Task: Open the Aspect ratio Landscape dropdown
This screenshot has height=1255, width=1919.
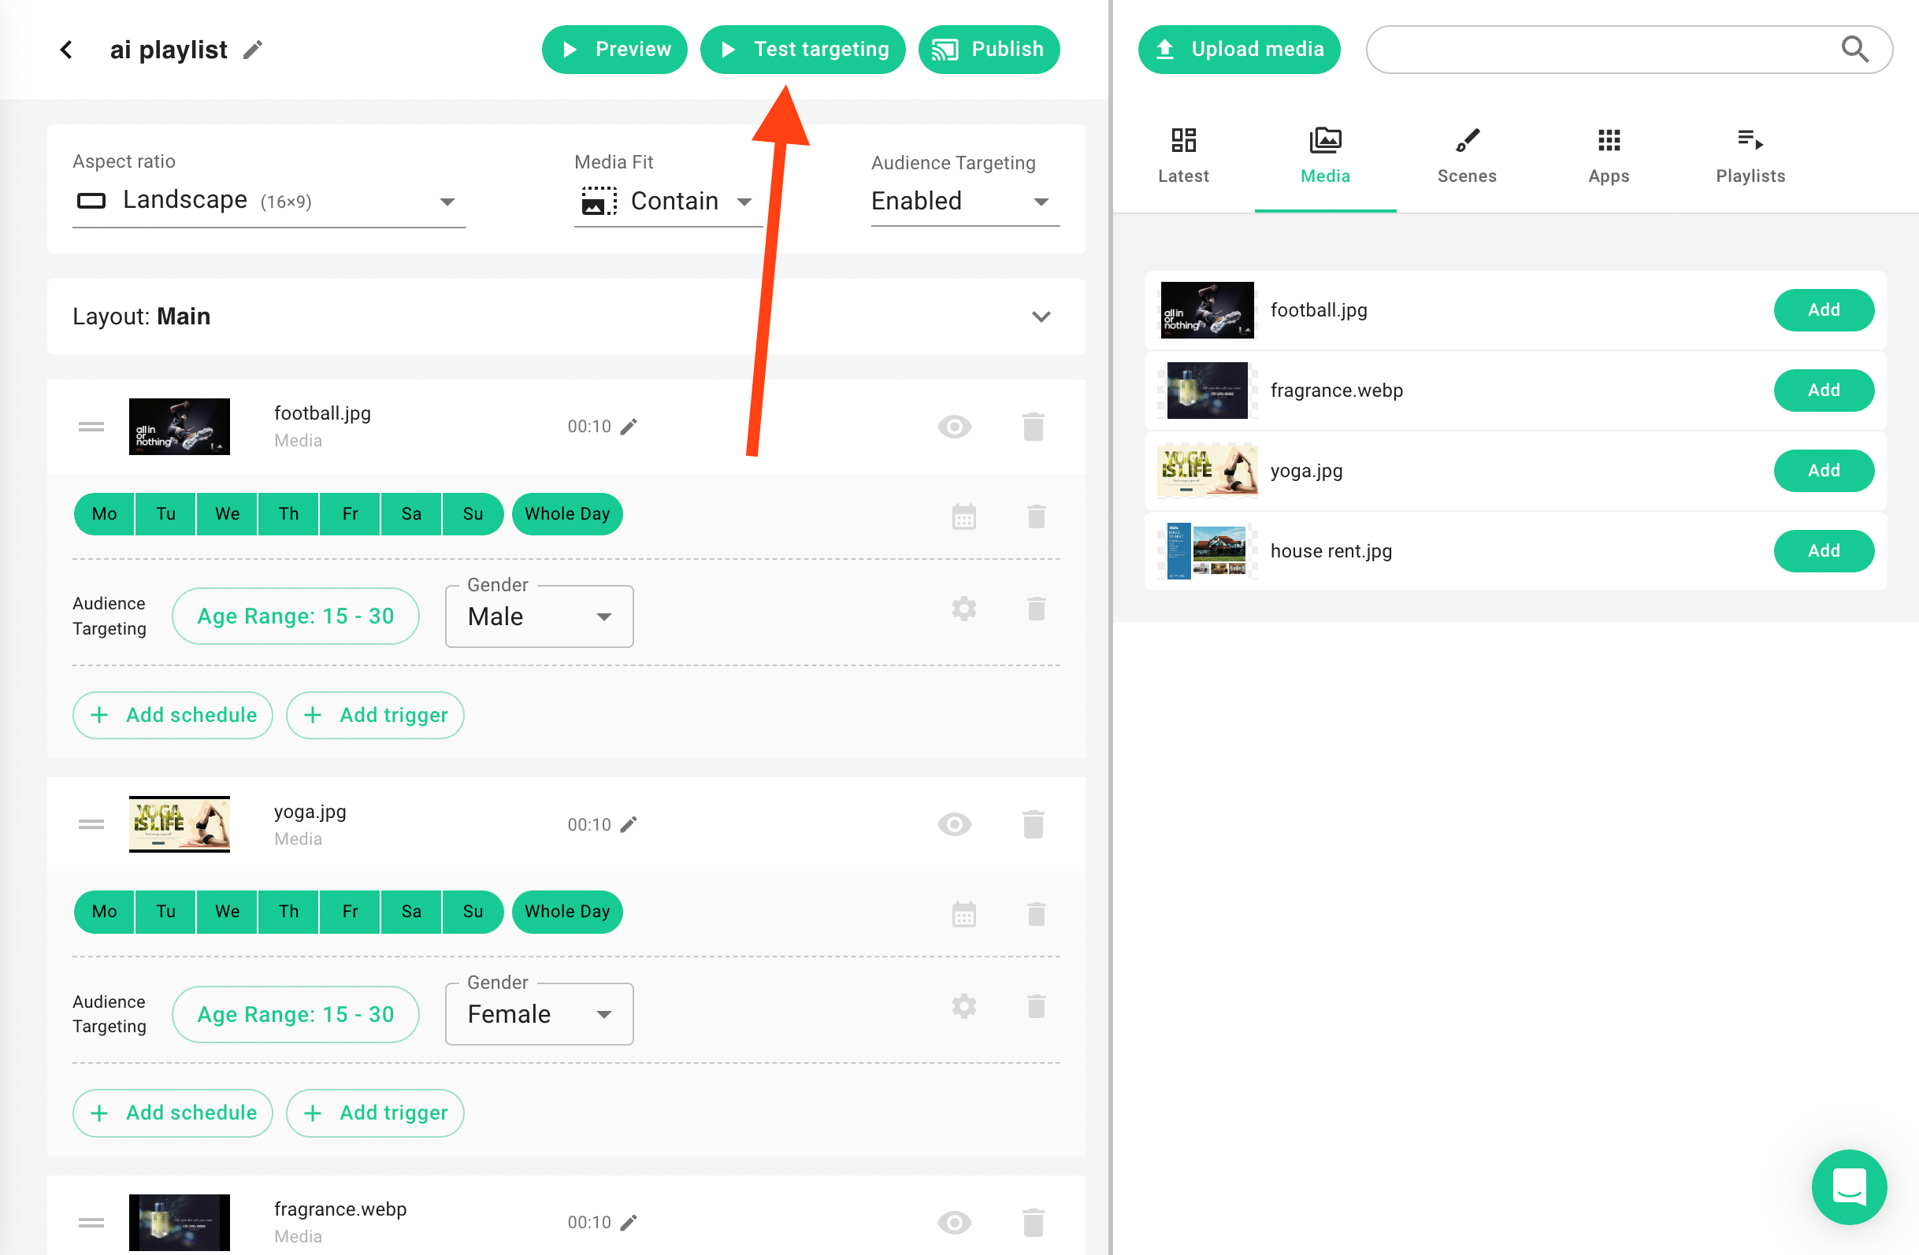Action: [269, 201]
